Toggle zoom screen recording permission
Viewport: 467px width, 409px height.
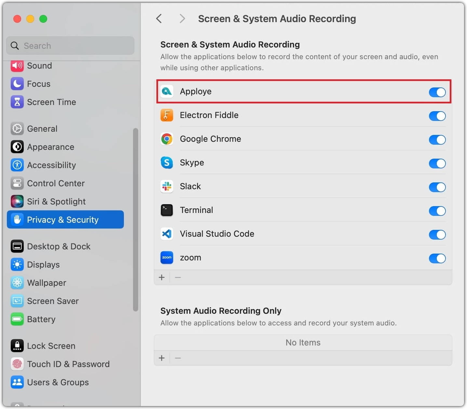pyautogui.click(x=437, y=258)
